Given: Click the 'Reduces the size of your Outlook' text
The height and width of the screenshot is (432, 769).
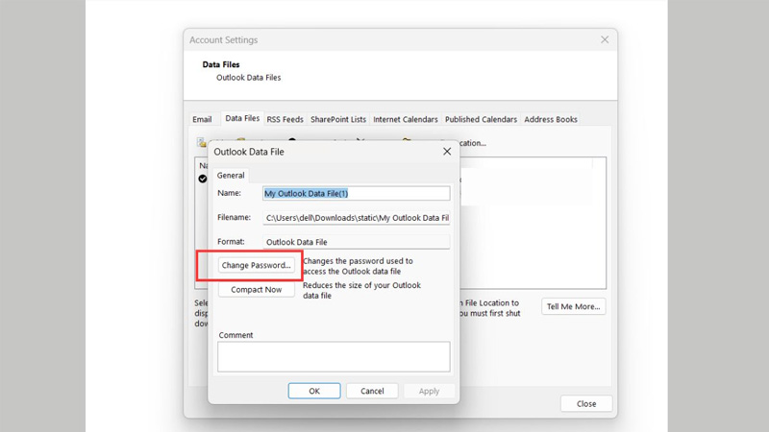Looking at the screenshot, I should pyautogui.click(x=362, y=285).
